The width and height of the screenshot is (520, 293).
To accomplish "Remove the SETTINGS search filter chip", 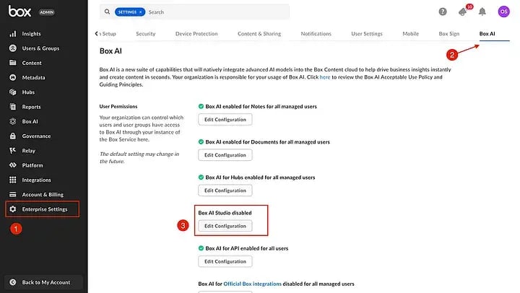I will pos(141,12).
